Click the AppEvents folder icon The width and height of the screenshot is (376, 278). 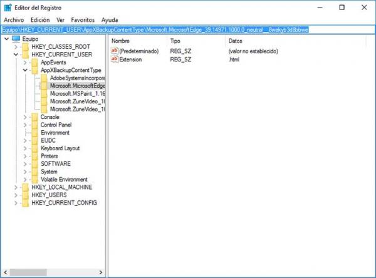34,63
